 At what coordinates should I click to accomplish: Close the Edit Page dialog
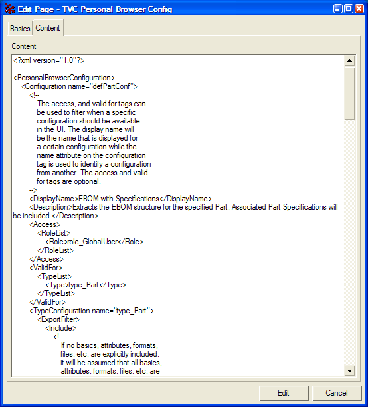(x=359, y=9)
